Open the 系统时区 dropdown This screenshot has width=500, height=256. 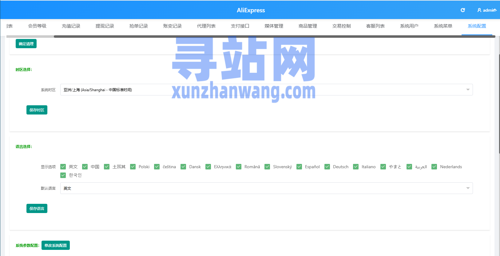click(x=266, y=90)
